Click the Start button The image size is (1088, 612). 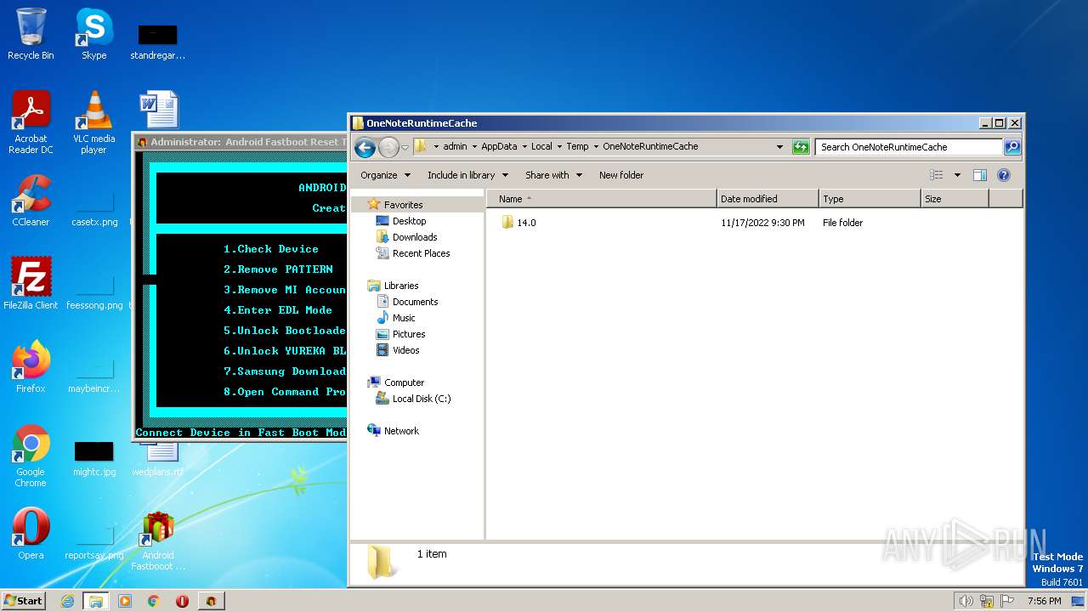[24, 601]
